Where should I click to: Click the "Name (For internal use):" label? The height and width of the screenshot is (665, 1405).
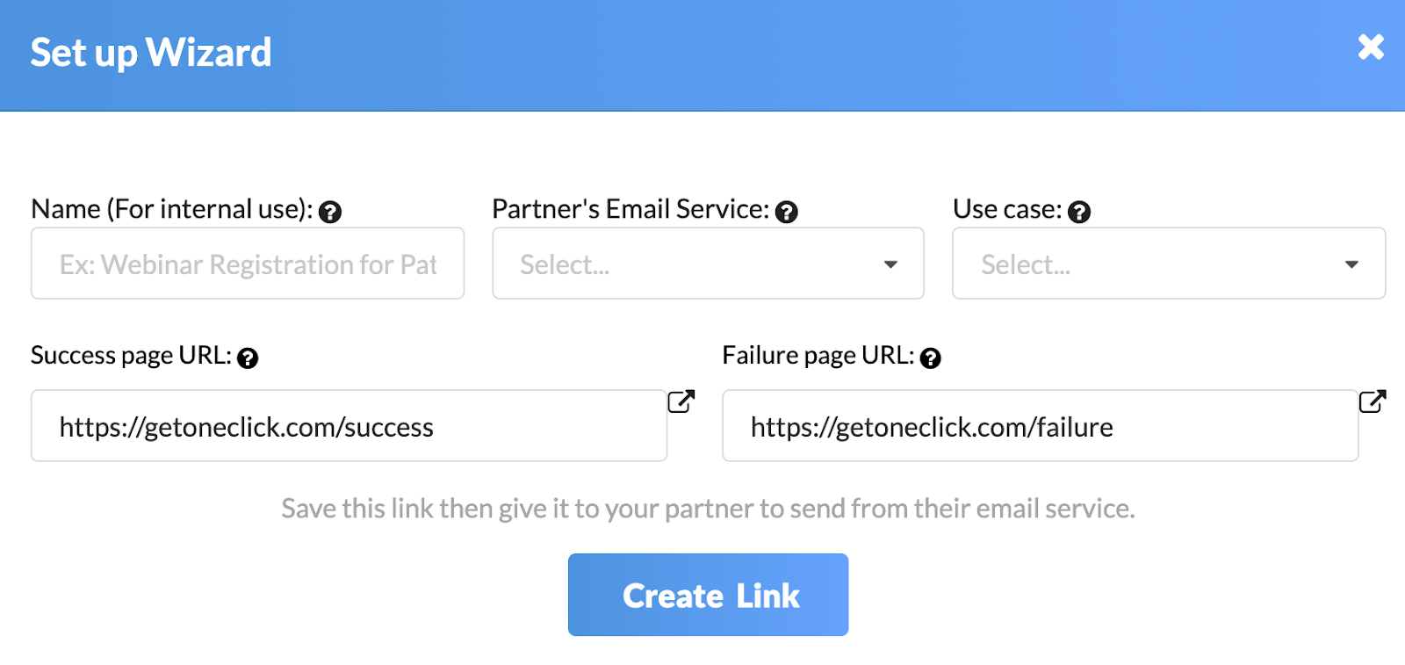point(172,209)
